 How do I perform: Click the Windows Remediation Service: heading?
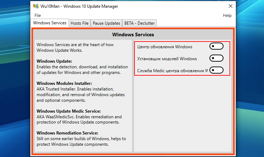(x=67, y=133)
